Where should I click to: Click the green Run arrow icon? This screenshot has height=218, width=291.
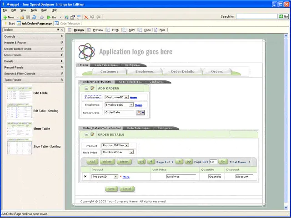click(49, 17)
